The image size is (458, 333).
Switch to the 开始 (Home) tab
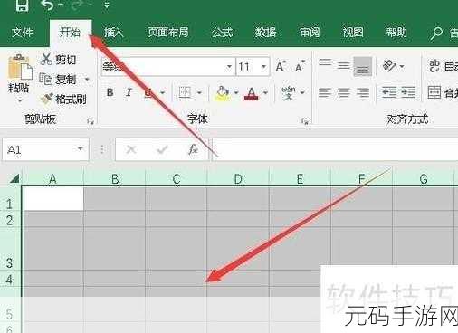pyautogui.click(x=70, y=32)
